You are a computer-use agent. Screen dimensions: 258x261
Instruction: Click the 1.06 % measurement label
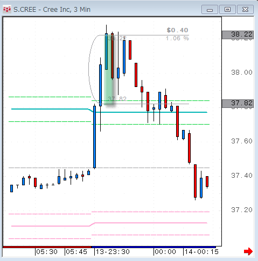click(x=177, y=38)
